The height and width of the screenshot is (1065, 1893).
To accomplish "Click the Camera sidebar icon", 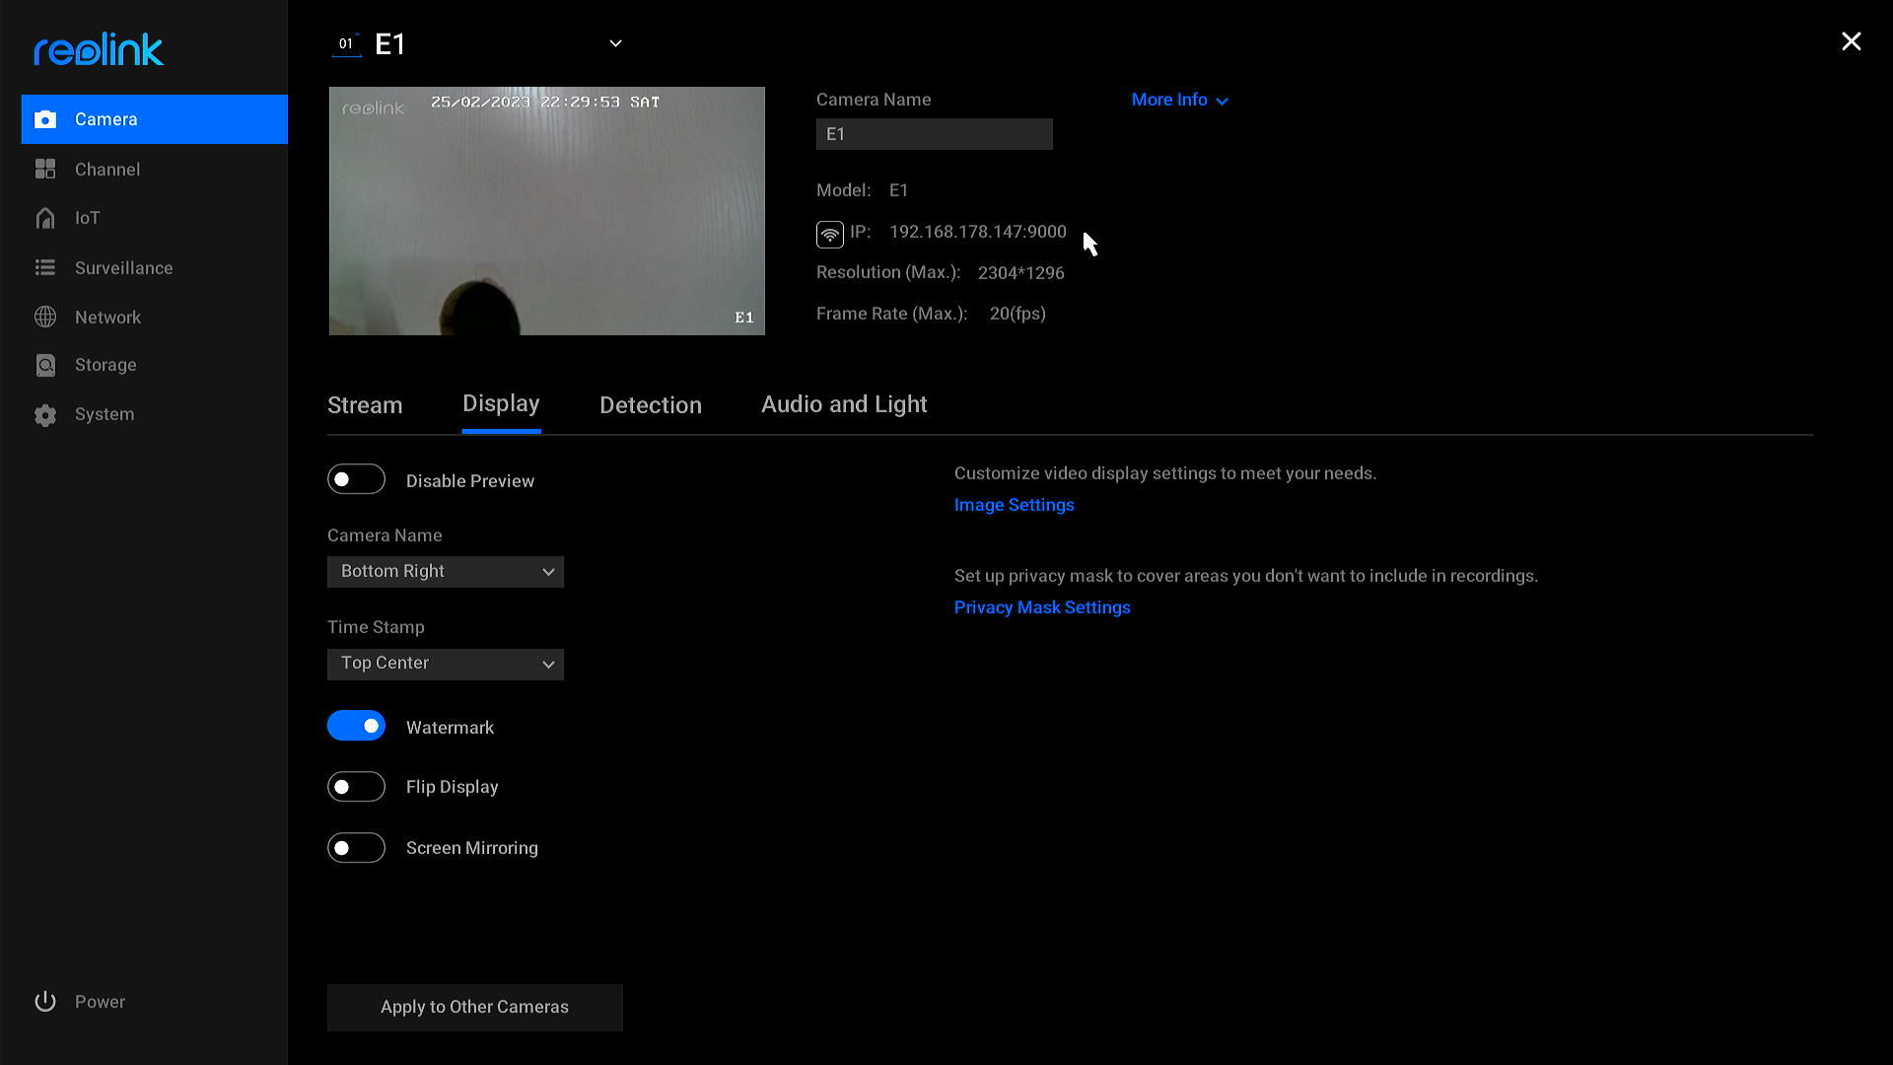I will [43, 118].
